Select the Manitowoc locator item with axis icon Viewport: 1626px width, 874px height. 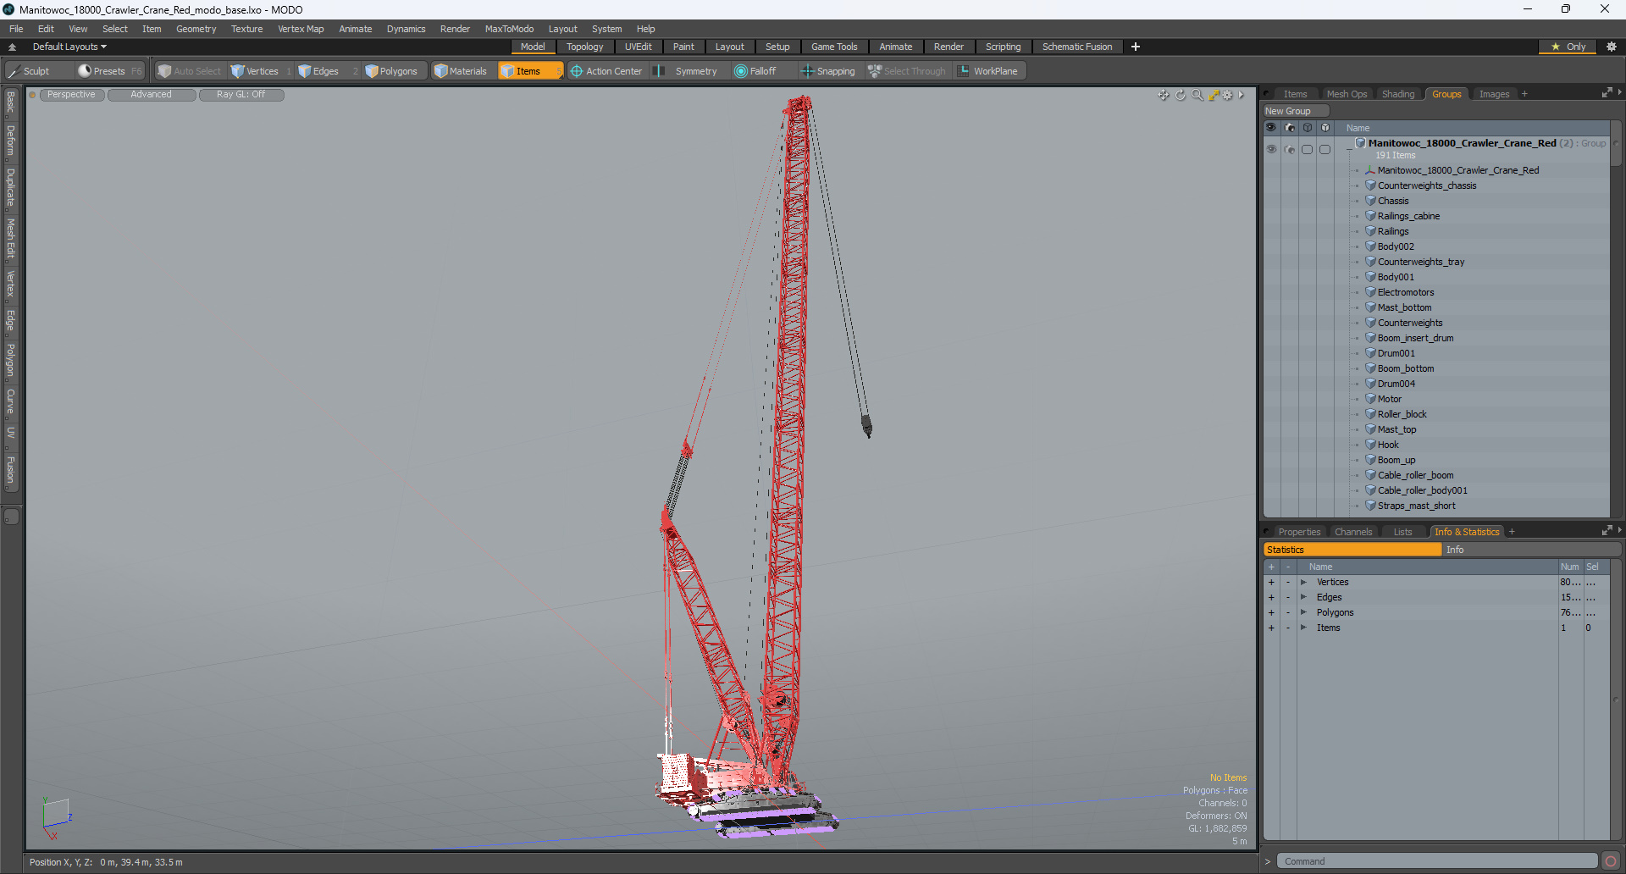(x=1457, y=170)
